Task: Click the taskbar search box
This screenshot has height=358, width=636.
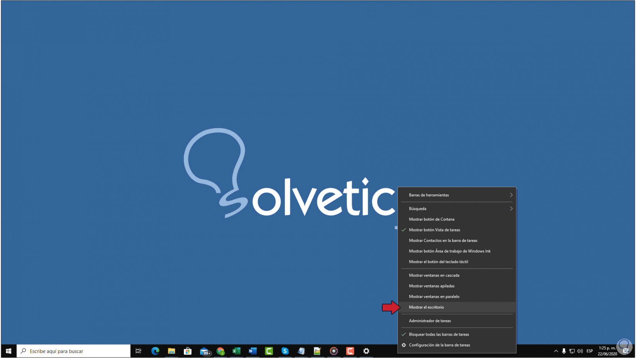Action: point(74,351)
